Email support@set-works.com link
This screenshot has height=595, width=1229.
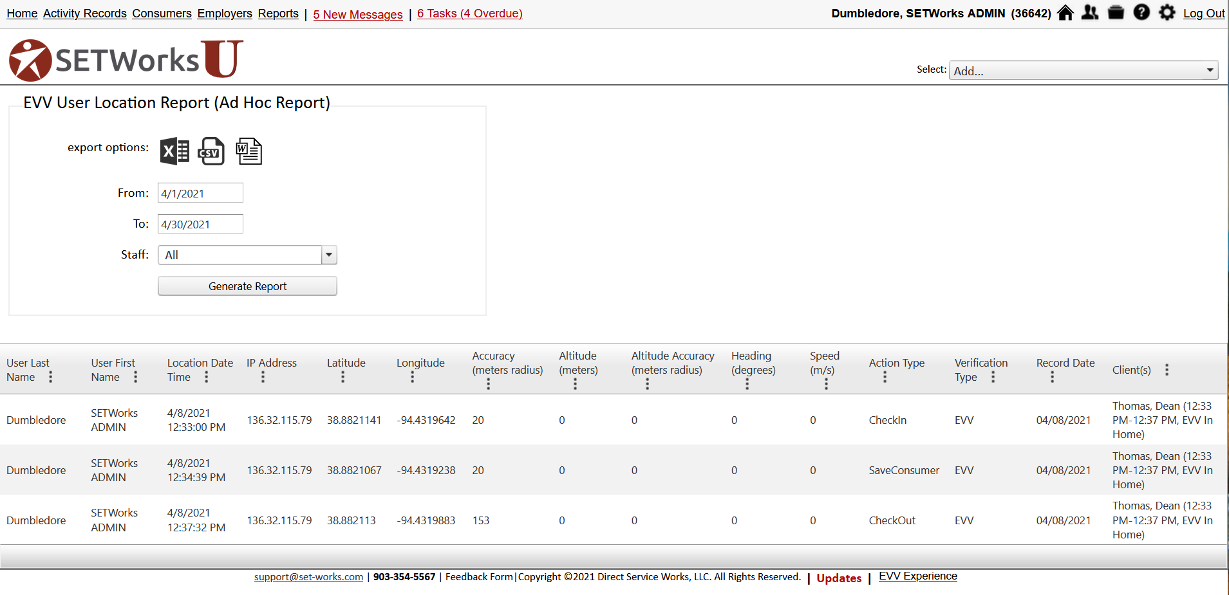click(308, 577)
